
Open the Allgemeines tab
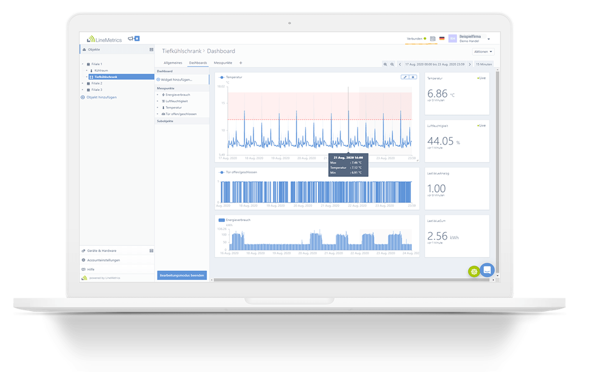tap(173, 63)
